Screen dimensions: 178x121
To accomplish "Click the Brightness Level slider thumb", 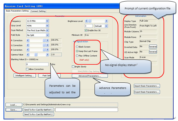I will tap(90, 21).
